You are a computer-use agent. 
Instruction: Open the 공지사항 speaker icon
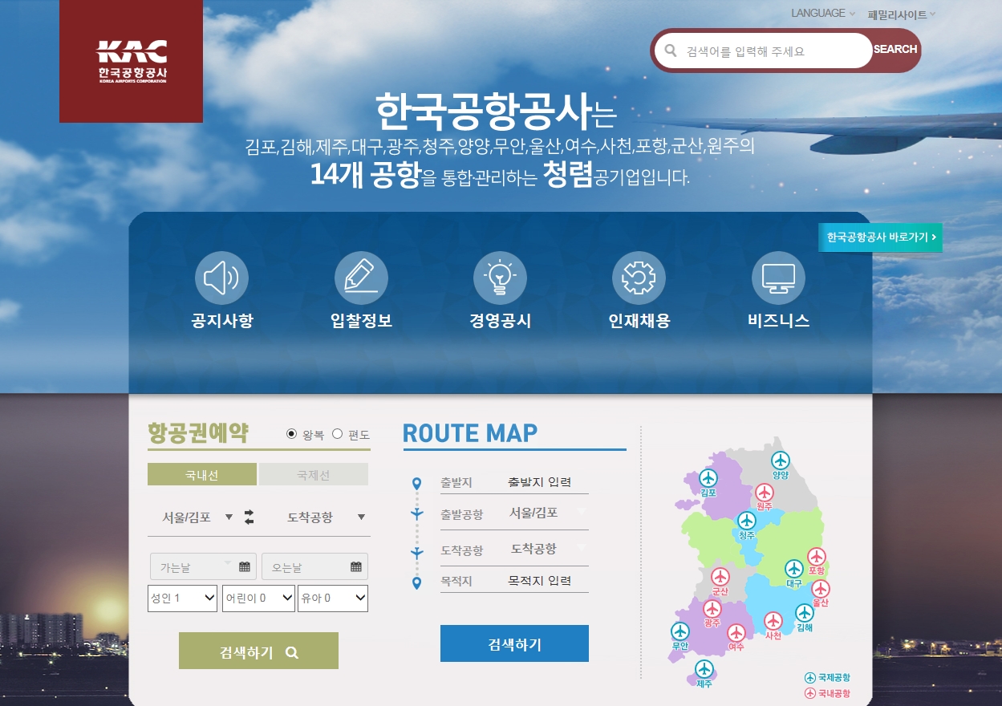[x=221, y=278]
